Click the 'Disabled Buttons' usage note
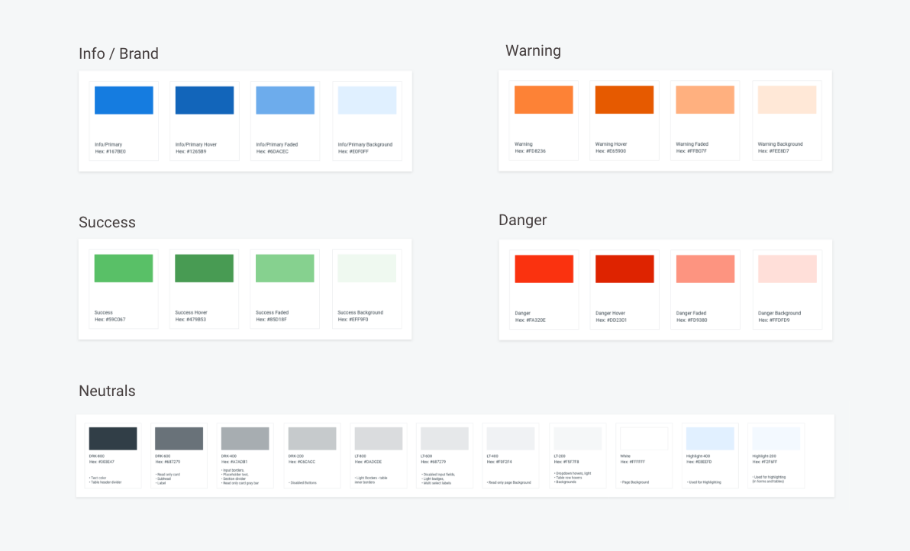The image size is (910, 551). point(302,482)
